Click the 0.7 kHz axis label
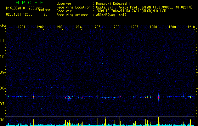198x126 pixels. pos(3,104)
